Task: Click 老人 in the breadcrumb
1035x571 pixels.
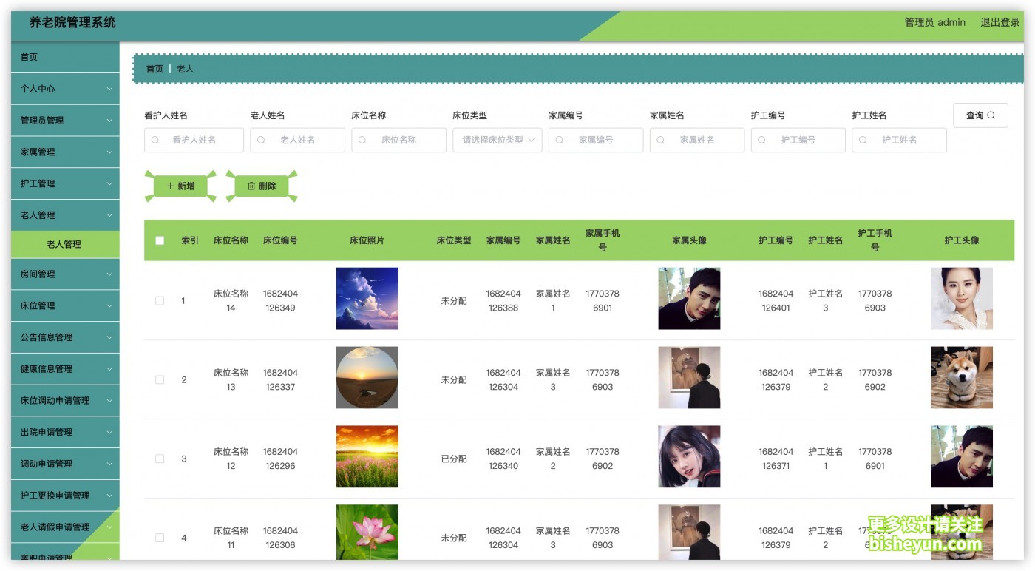Action: [x=185, y=69]
